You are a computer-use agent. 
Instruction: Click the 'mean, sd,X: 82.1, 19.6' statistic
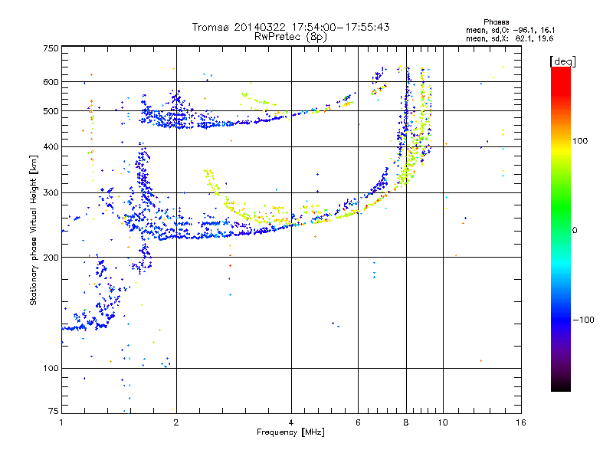pyautogui.click(x=510, y=38)
